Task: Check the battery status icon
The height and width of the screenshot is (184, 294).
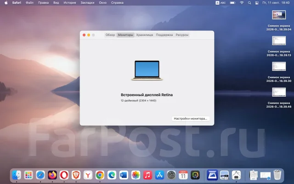Action: pyautogui.click(x=233, y=3)
